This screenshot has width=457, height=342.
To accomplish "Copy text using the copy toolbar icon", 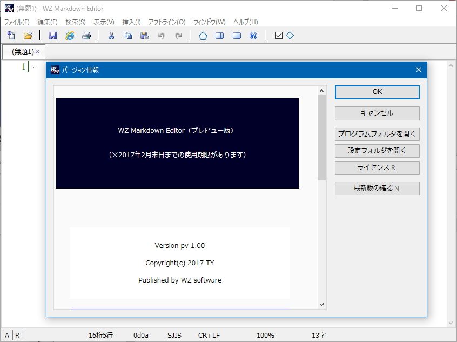I will coord(128,35).
